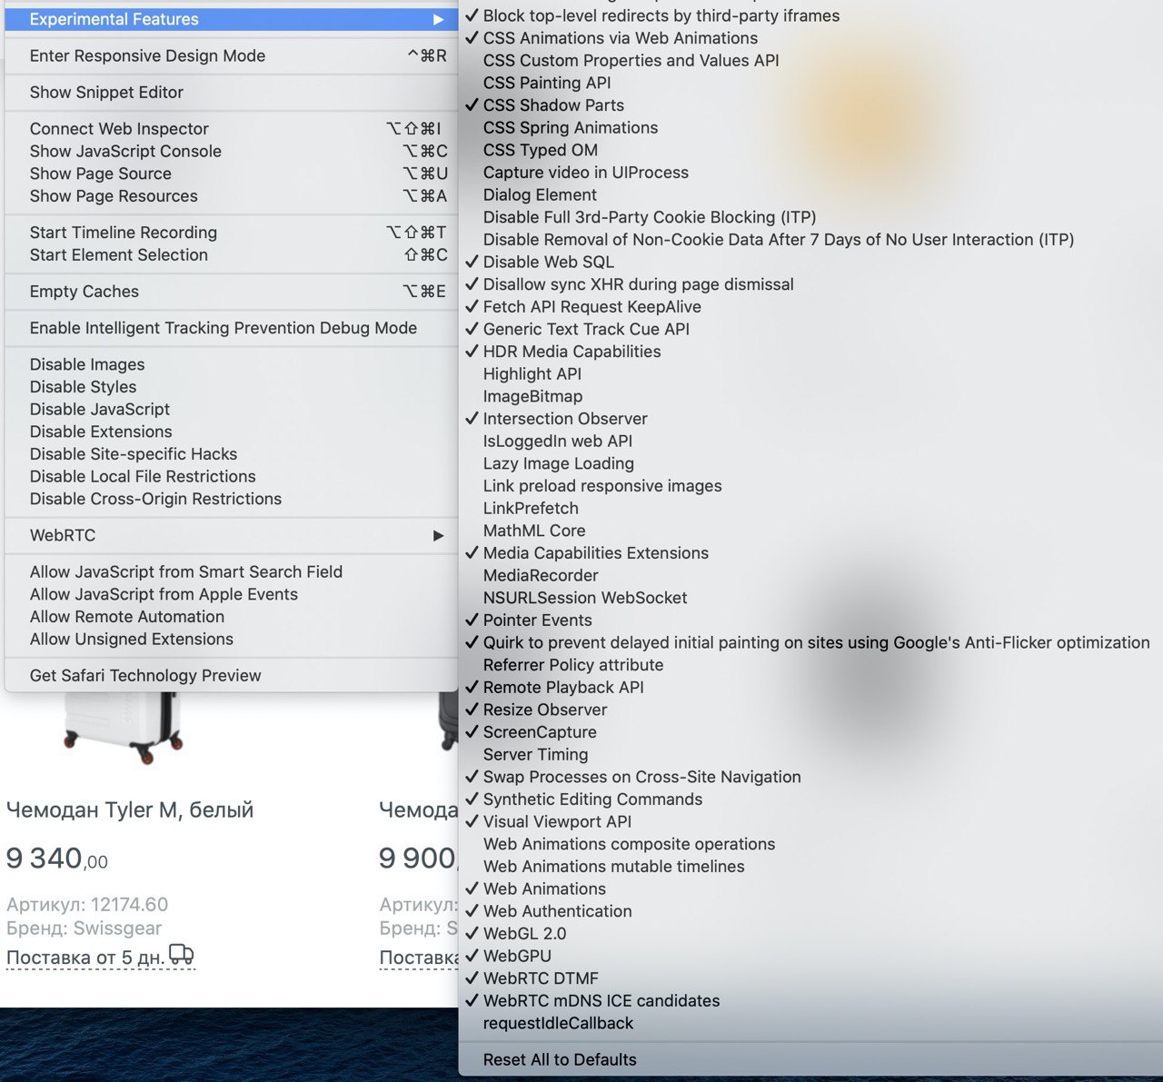
Task: Enable Web Animations composite operations
Action: (x=810, y=844)
